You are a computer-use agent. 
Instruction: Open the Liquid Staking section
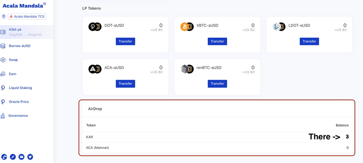[x=20, y=88]
